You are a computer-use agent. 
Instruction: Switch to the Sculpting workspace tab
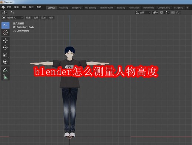pos(77,8)
